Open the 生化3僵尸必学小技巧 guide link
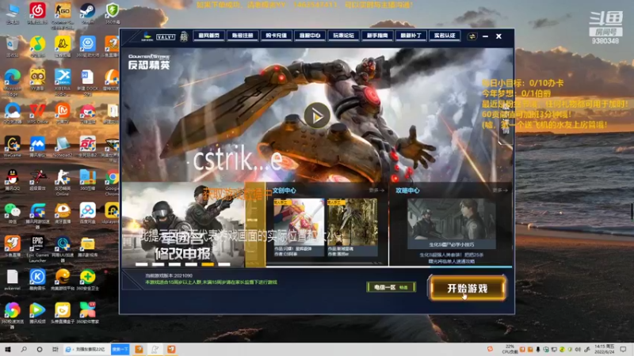 tap(452, 244)
